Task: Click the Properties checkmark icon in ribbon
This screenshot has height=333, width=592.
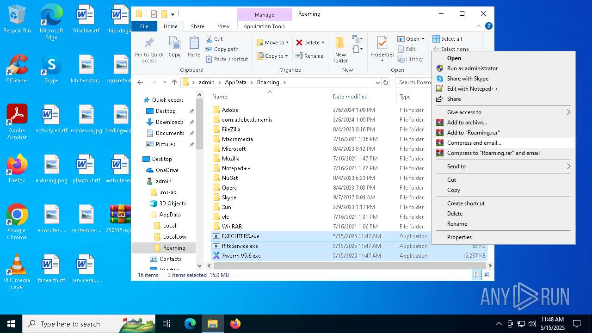Action: 382,43
